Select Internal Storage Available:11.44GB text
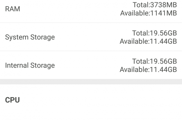 click(x=148, y=70)
